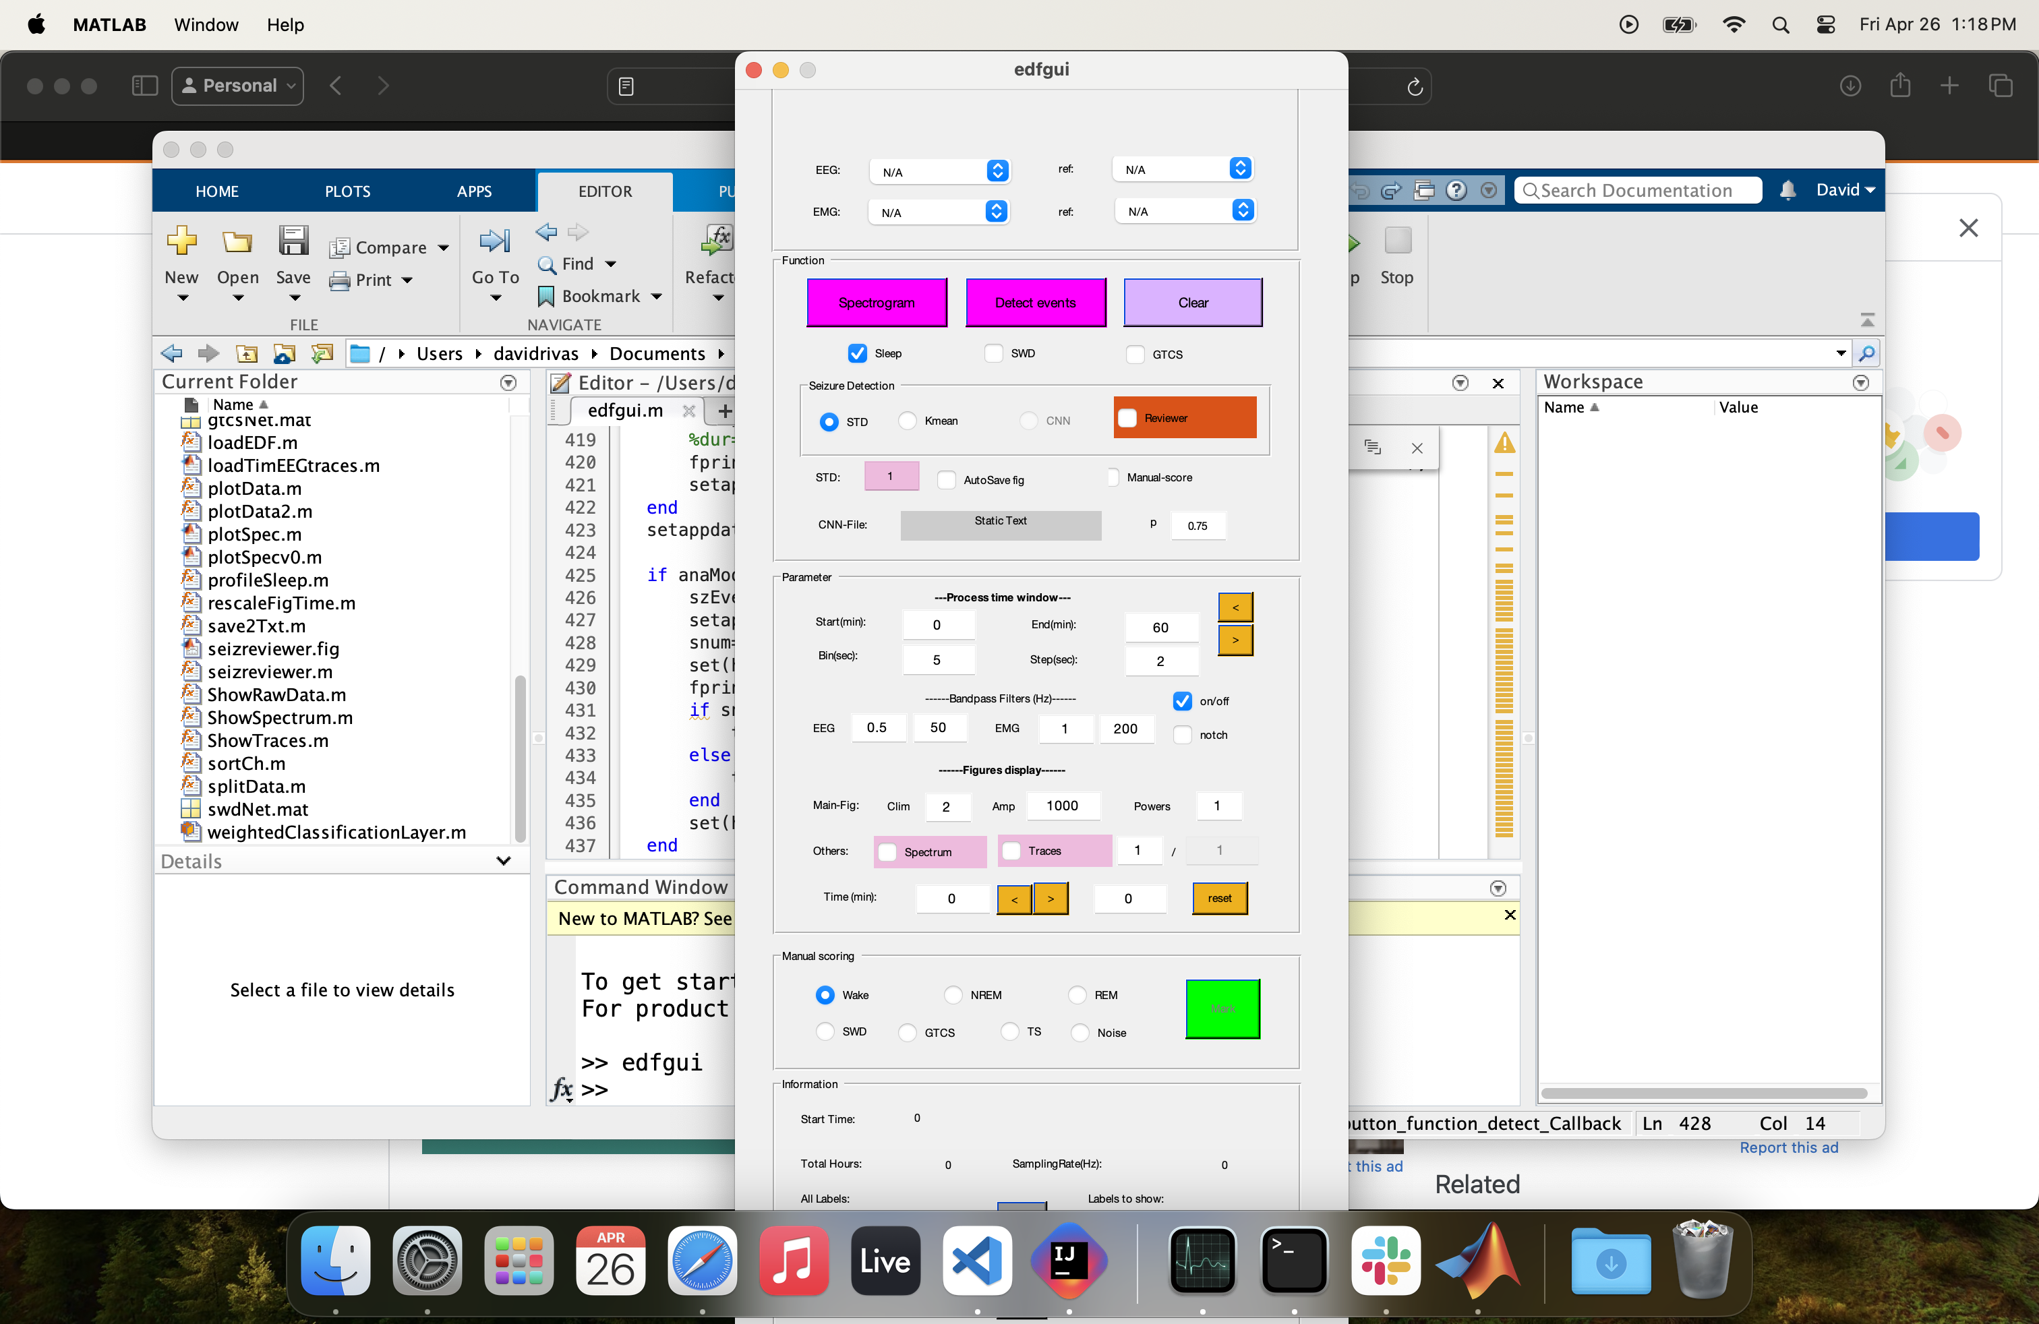2039x1324 pixels.
Task: Open Visual Studio Code in the Dock
Action: coord(978,1261)
